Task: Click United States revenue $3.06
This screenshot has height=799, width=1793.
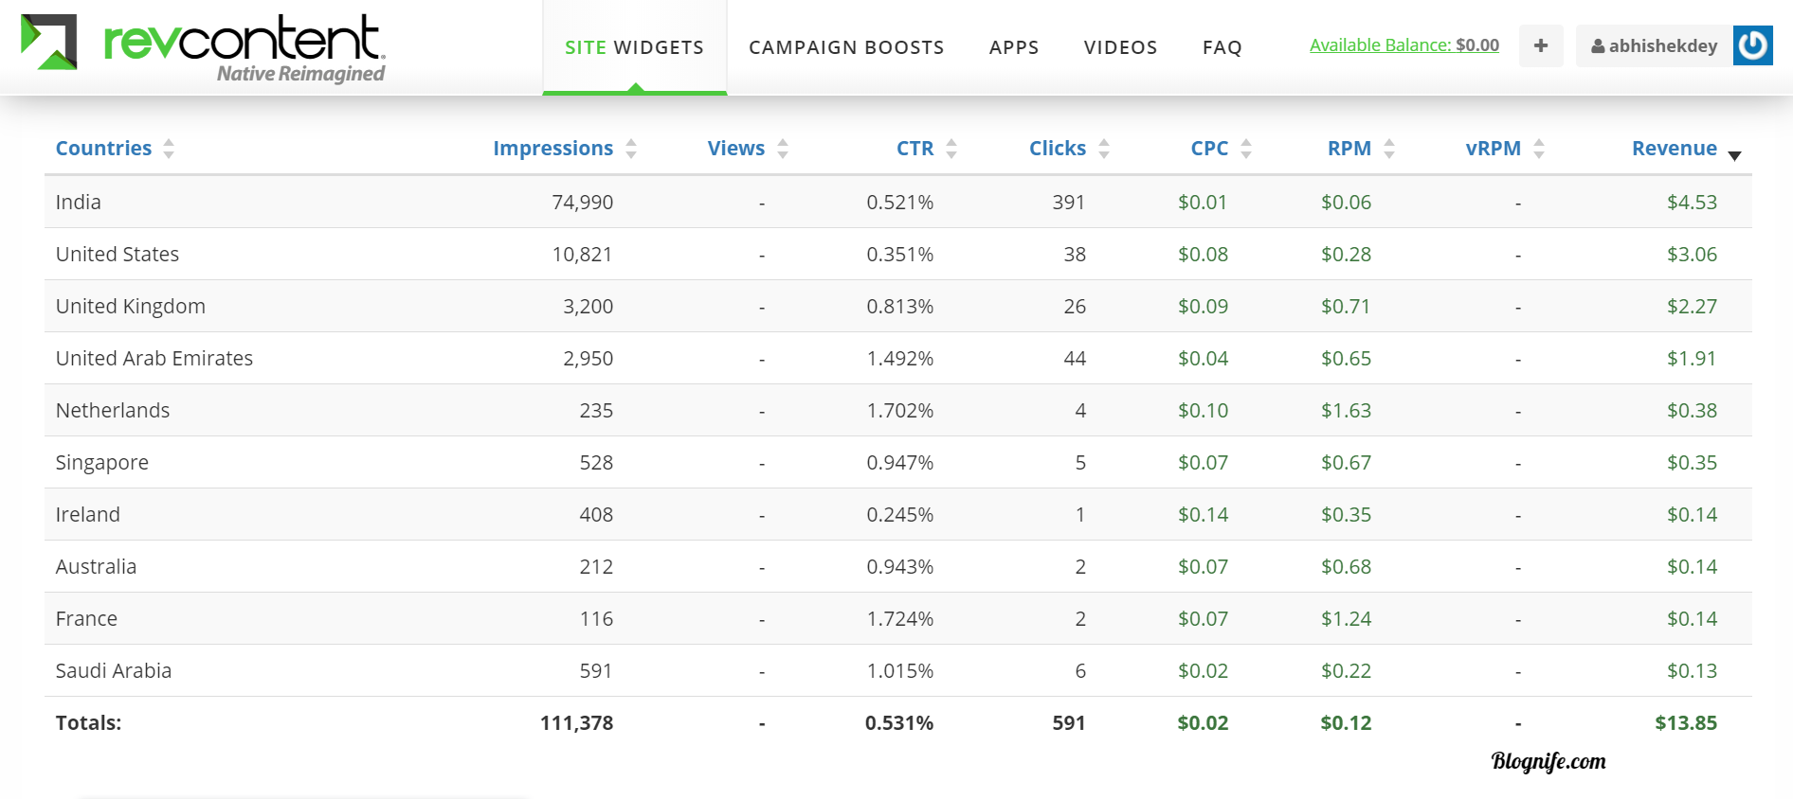Action: (x=1692, y=254)
